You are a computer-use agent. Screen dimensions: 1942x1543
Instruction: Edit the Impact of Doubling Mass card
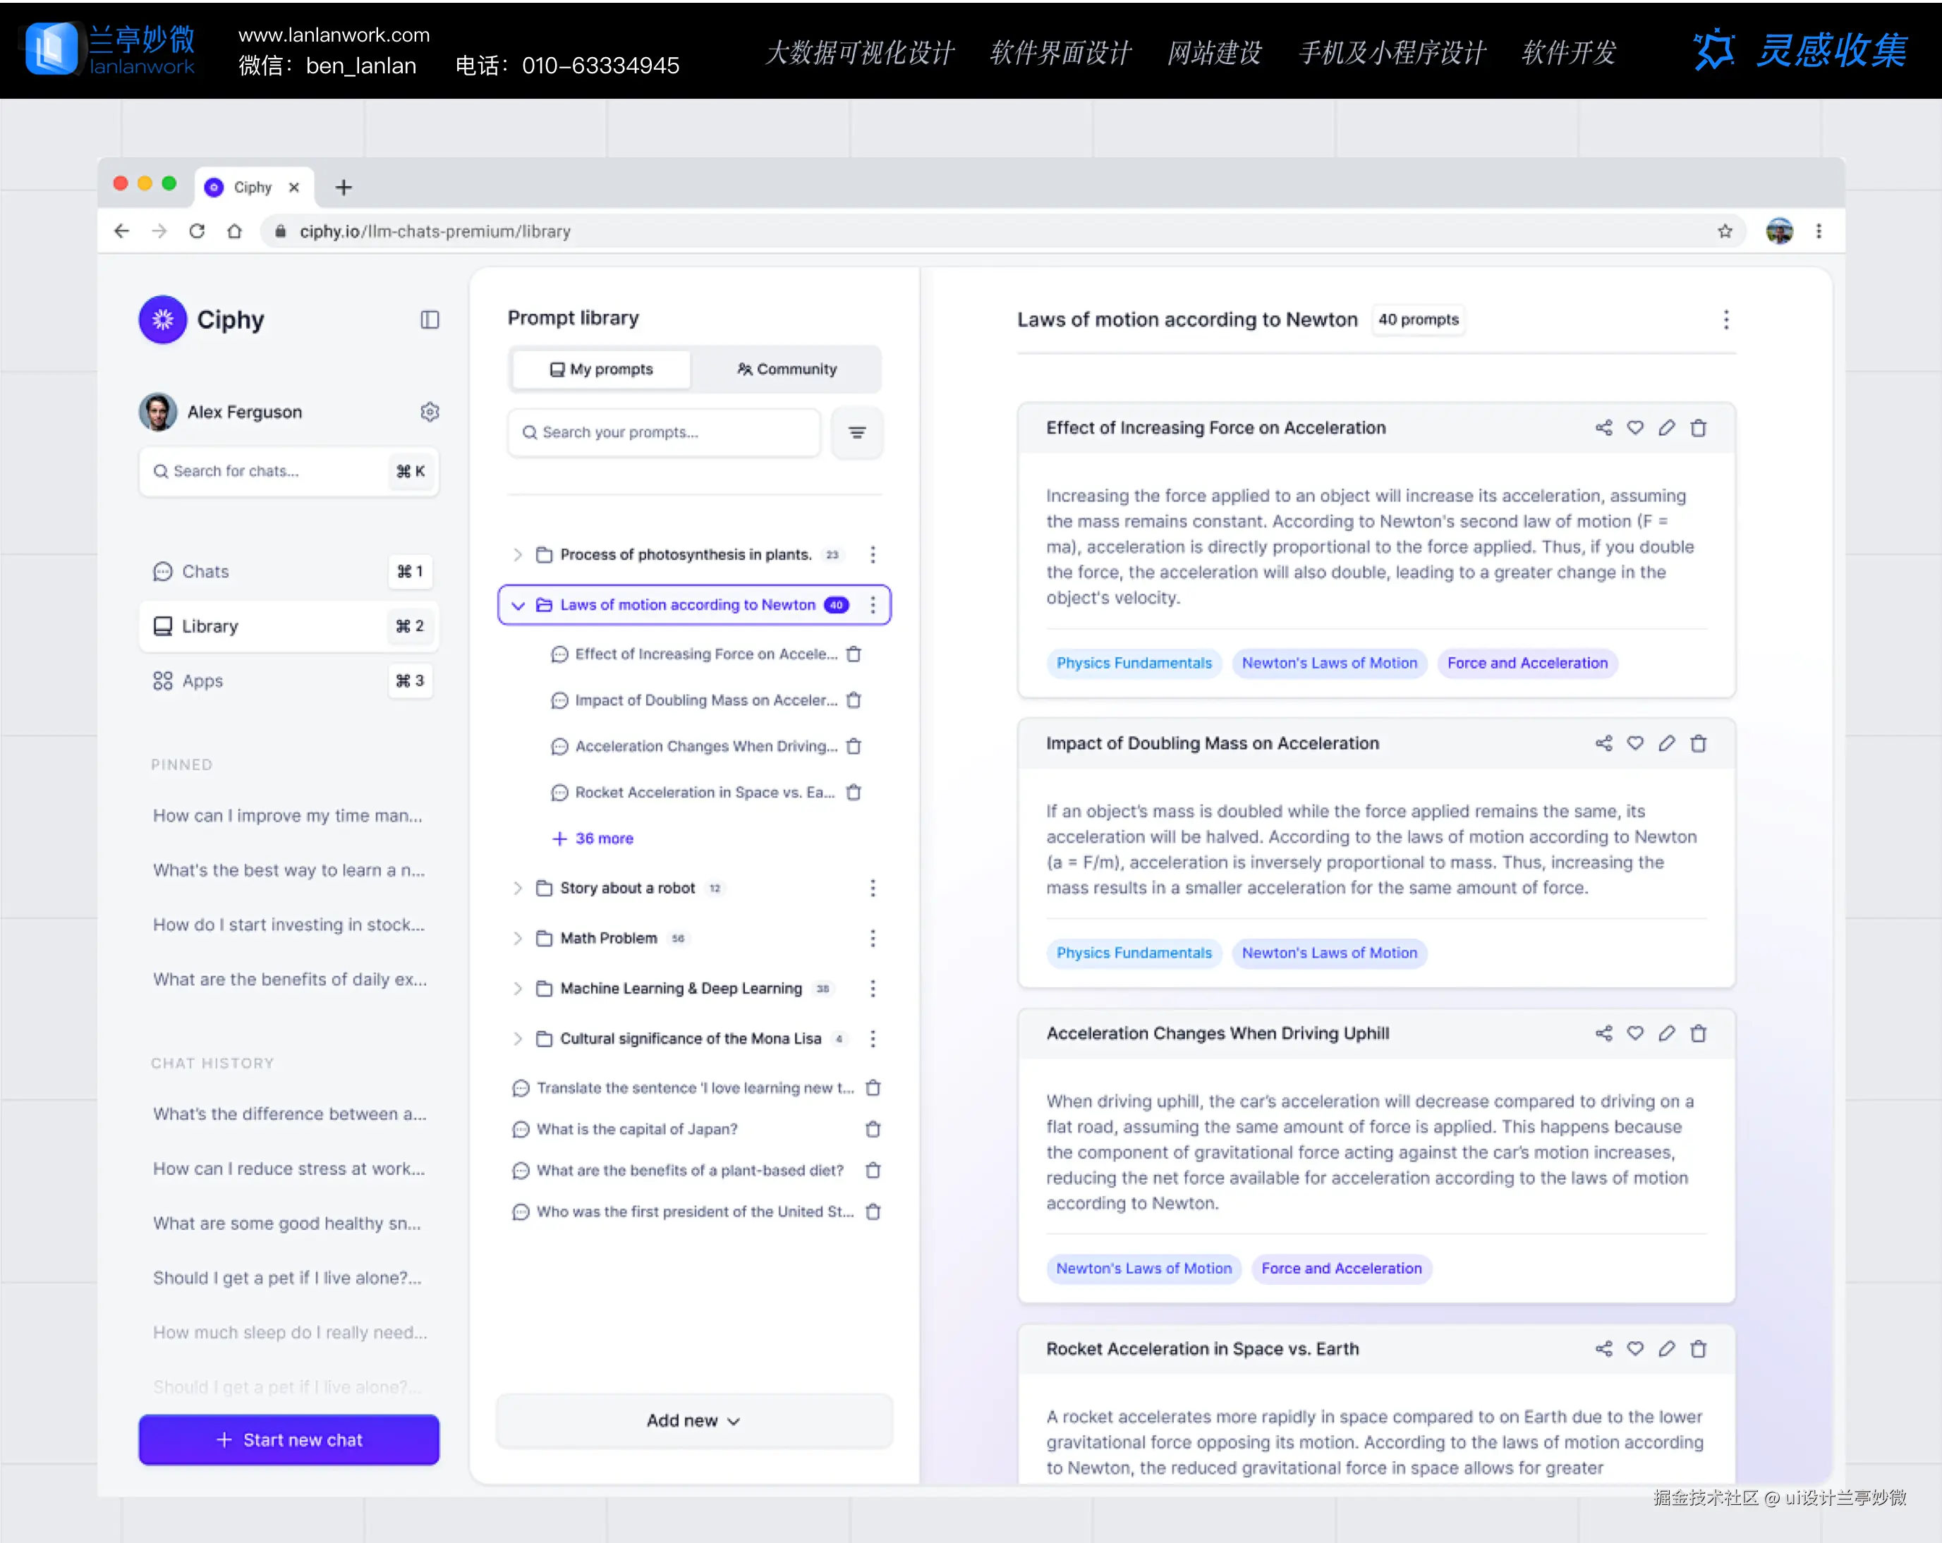click(1666, 743)
